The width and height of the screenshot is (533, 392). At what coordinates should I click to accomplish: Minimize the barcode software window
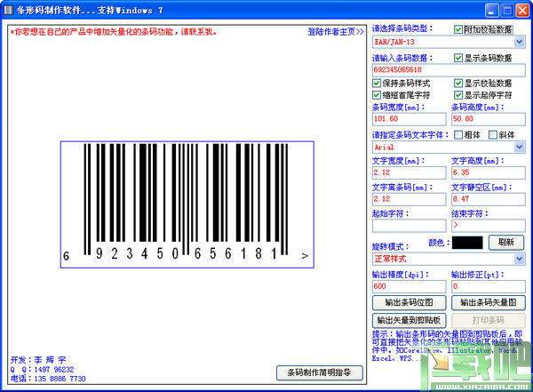pos(491,10)
